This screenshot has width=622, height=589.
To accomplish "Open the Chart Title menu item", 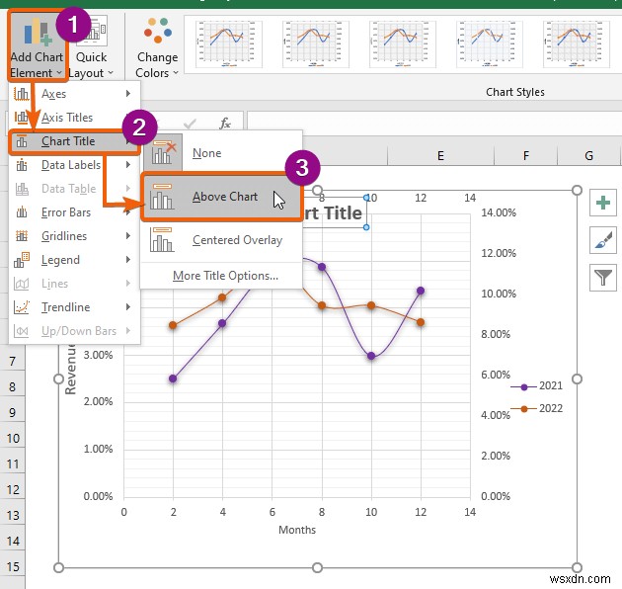I will pyautogui.click(x=74, y=141).
